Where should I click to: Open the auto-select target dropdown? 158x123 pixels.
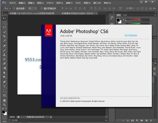pyautogui.click(x=33, y=8)
